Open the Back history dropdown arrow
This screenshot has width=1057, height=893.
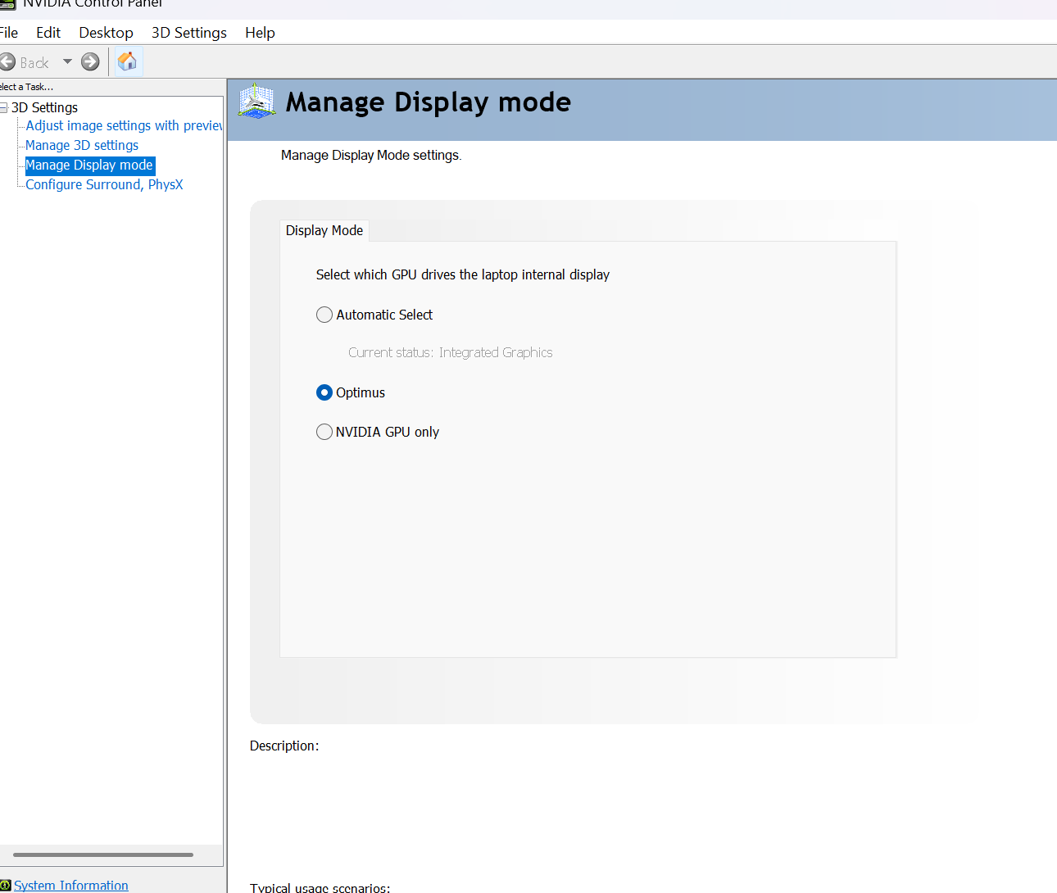(67, 62)
